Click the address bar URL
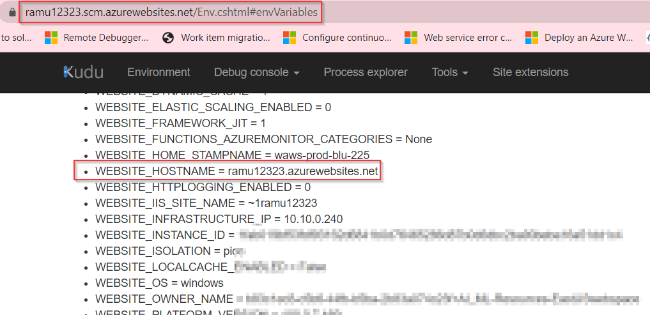 tap(171, 12)
